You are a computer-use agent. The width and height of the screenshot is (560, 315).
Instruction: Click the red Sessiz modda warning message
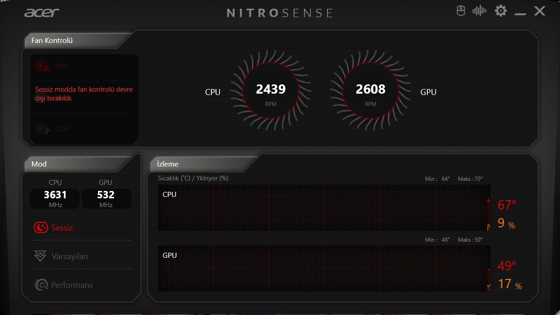click(x=84, y=94)
